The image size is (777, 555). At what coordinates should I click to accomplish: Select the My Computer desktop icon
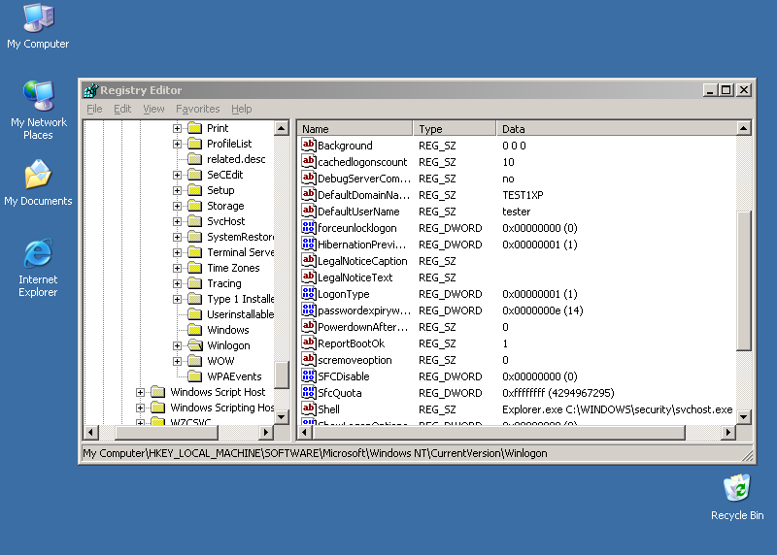pos(38,27)
